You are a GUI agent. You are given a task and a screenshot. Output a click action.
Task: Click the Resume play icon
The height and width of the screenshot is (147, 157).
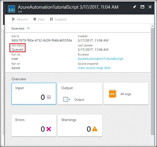tap(14, 19)
